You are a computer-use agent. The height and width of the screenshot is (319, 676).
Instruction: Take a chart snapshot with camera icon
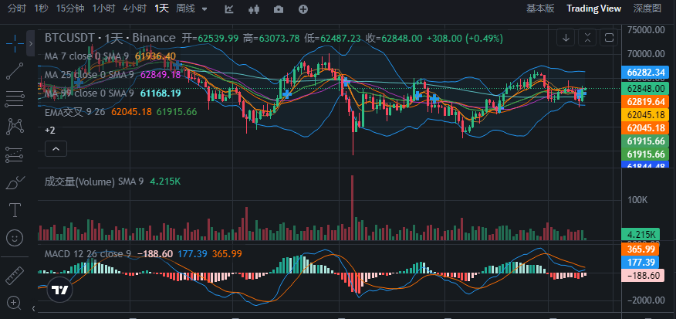(x=279, y=9)
